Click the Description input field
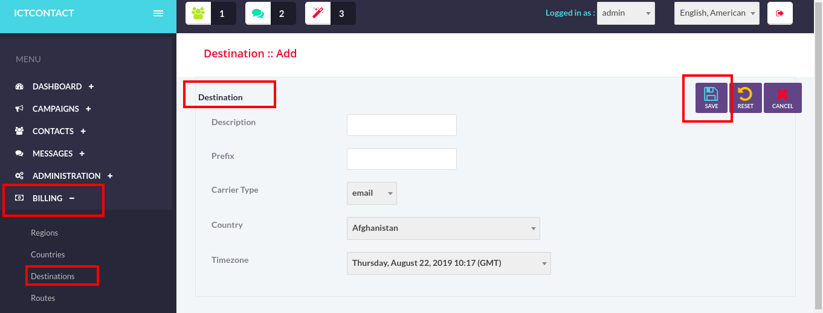The image size is (823, 313). [x=402, y=125]
